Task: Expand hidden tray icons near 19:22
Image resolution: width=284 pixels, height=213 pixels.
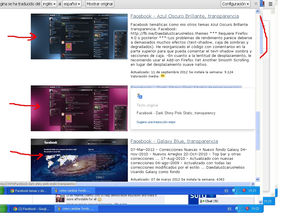Action: click(237, 209)
